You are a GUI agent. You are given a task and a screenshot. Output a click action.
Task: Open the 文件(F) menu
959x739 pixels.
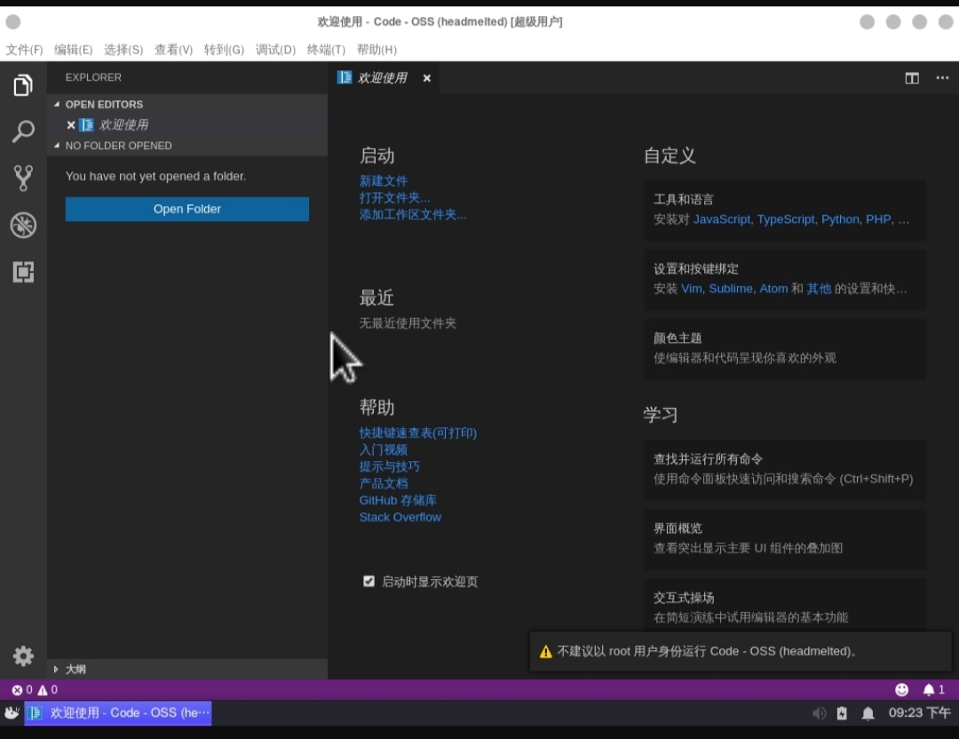point(25,50)
